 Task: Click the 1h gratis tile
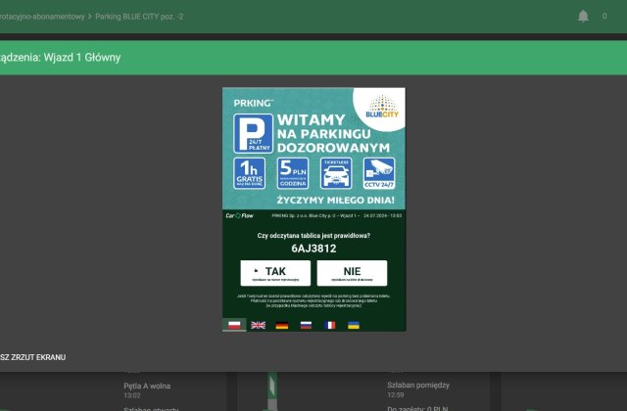[x=249, y=173]
